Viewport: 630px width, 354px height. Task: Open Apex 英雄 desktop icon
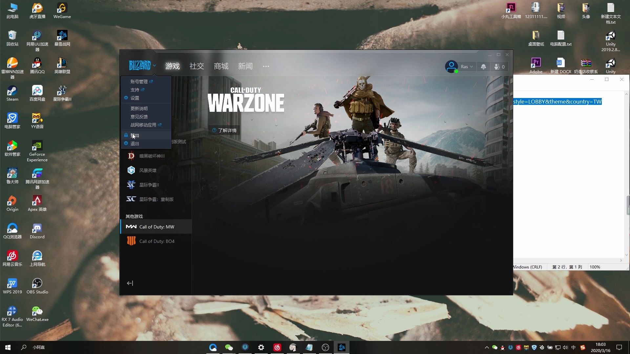pyautogui.click(x=37, y=203)
